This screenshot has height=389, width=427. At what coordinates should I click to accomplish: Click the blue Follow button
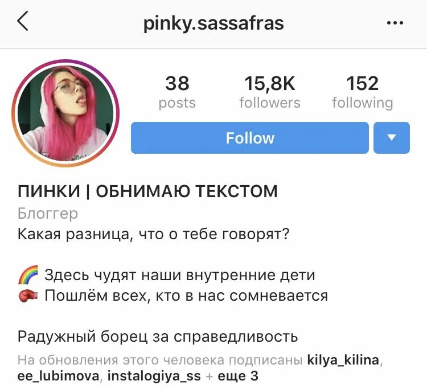point(250,138)
